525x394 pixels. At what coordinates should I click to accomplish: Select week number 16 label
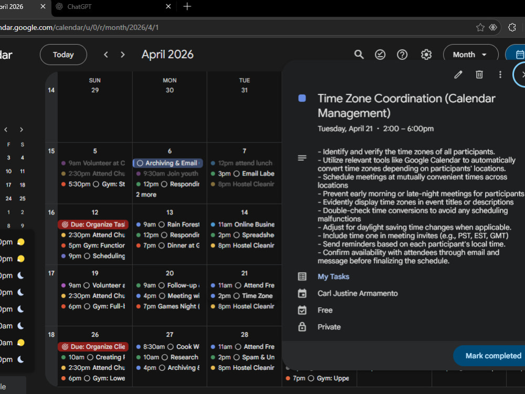(x=51, y=212)
